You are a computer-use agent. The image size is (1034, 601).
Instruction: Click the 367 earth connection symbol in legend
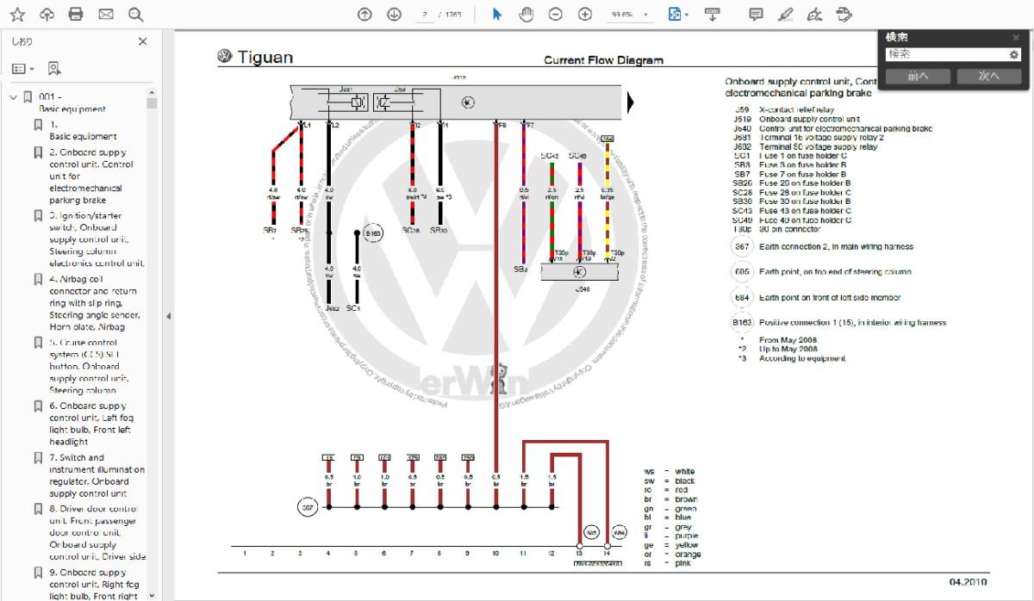740,247
